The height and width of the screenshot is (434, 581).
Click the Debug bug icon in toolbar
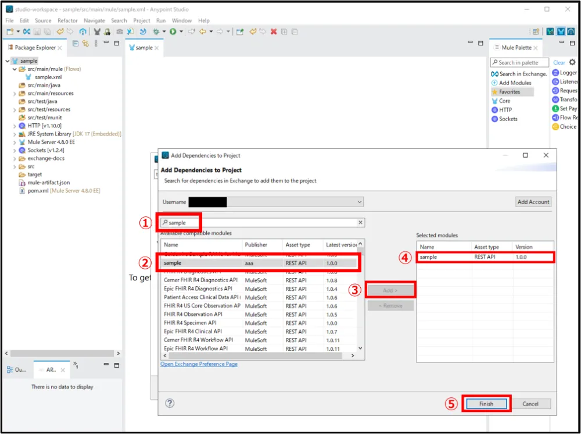(156, 32)
